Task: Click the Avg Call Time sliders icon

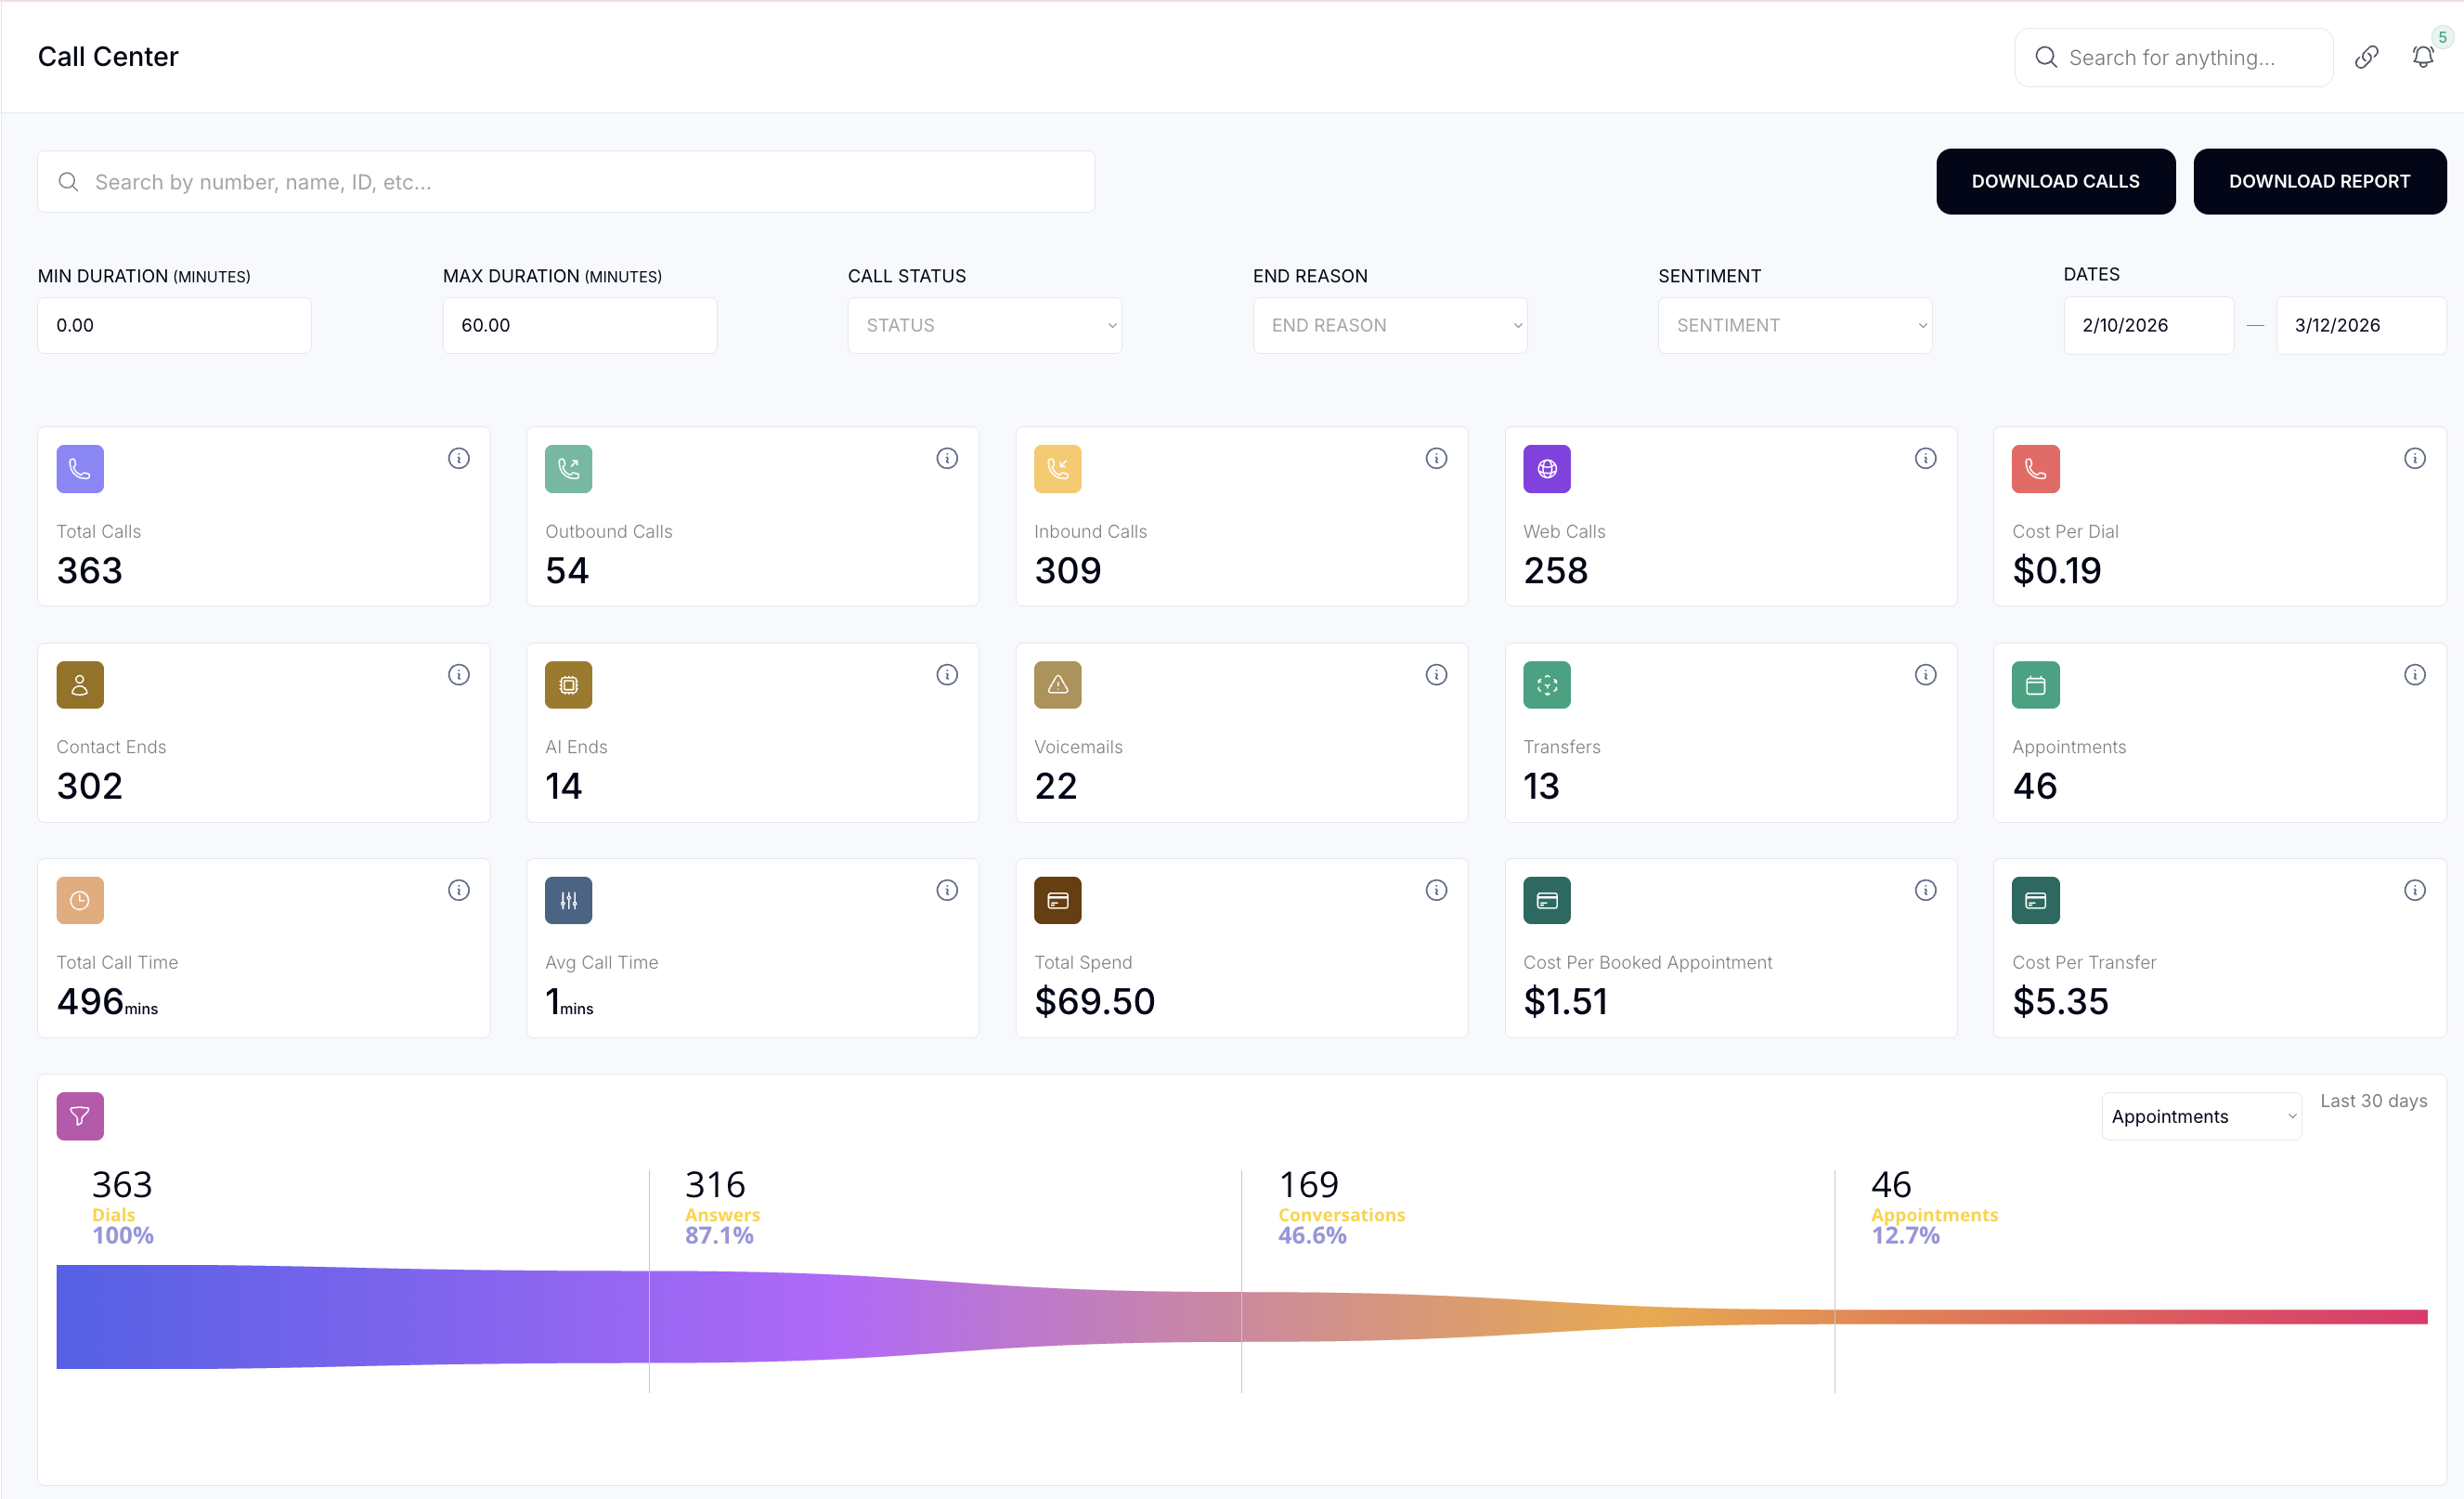Action: tap(568, 900)
